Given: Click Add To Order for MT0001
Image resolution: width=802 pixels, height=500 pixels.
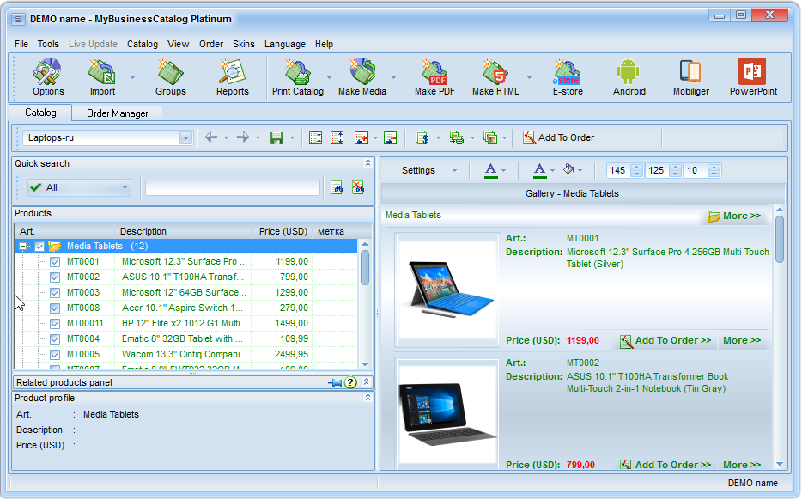Looking at the screenshot, I should coord(665,341).
